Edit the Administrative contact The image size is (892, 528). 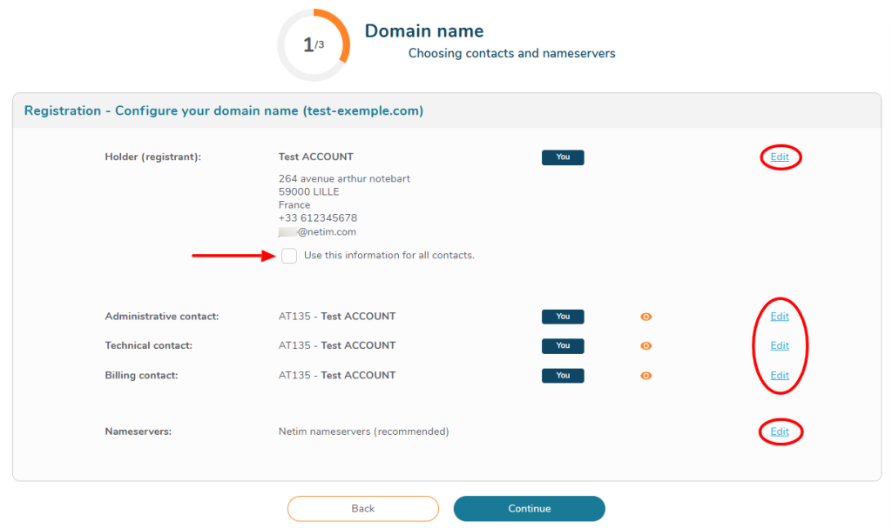click(x=780, y=317)
